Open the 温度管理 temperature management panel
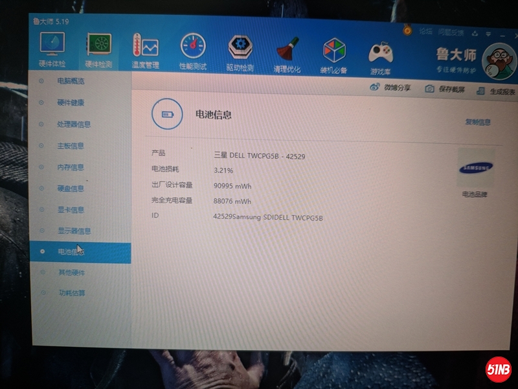Image resolution: width=518 pixels, height=389 pixels. (148, 49)
